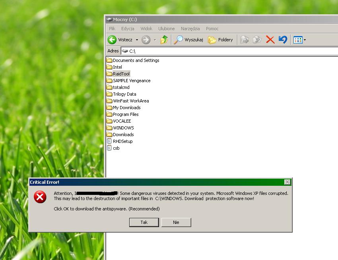
Task: Click the Move To toolbar icon
Action: point(245,40)
